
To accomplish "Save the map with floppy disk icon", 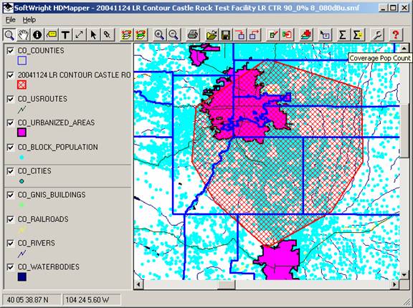I will (x=226, y=34).
